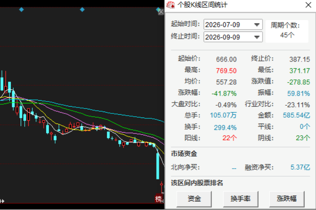
Task: Open the 起始时间 date dropdown arrow
Action: coord(257,25)
